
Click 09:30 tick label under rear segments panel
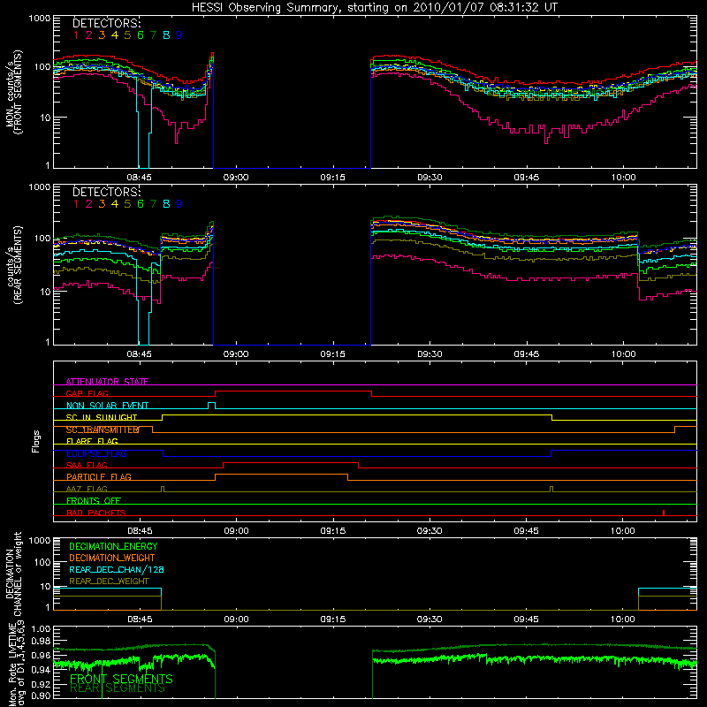click(430, 354)
